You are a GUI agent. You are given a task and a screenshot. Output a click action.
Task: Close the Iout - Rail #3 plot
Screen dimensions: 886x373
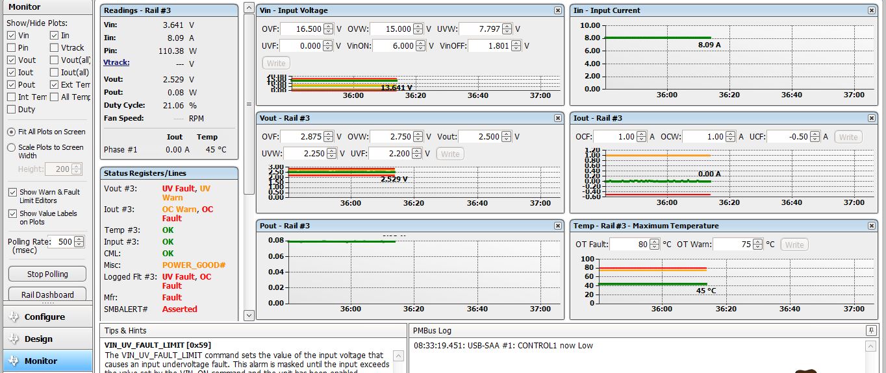pyautogui.click(x=872, y=118)
